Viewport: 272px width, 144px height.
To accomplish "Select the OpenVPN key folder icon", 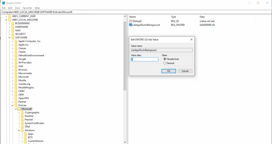I will (16, 98).
